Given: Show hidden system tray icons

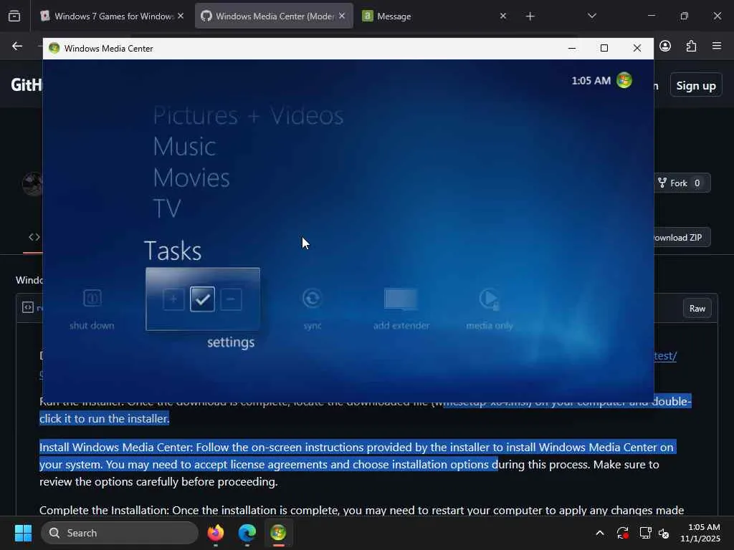Looking at the screenshot, I should [600, 533].
